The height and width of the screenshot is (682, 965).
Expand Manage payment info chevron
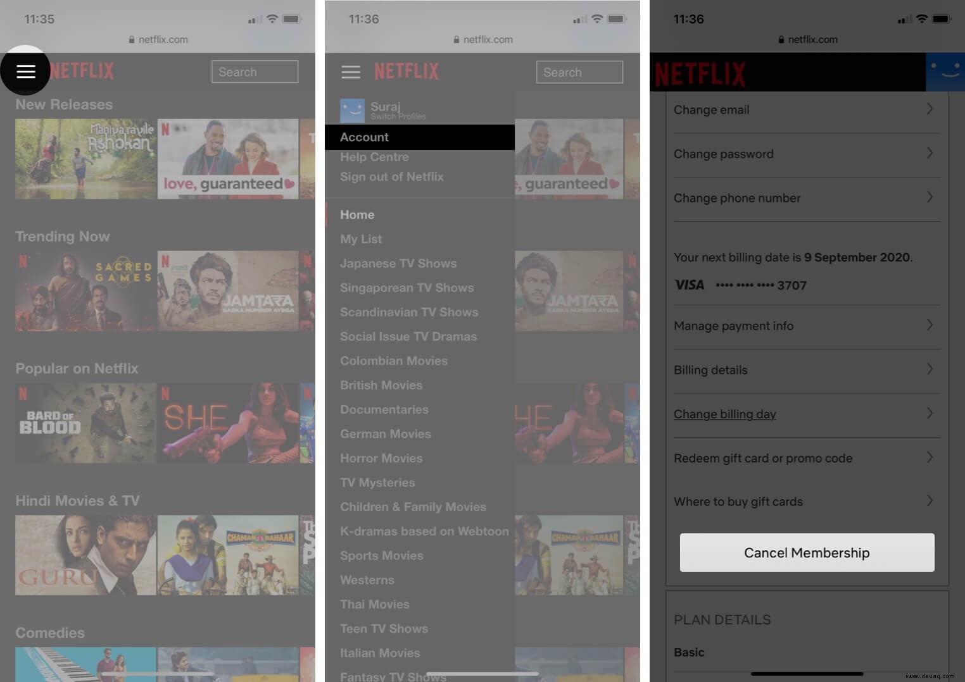click(930, 325)
